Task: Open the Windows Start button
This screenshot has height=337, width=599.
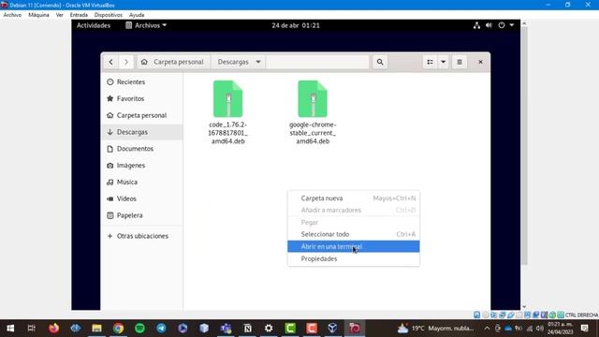Action: 10,329
